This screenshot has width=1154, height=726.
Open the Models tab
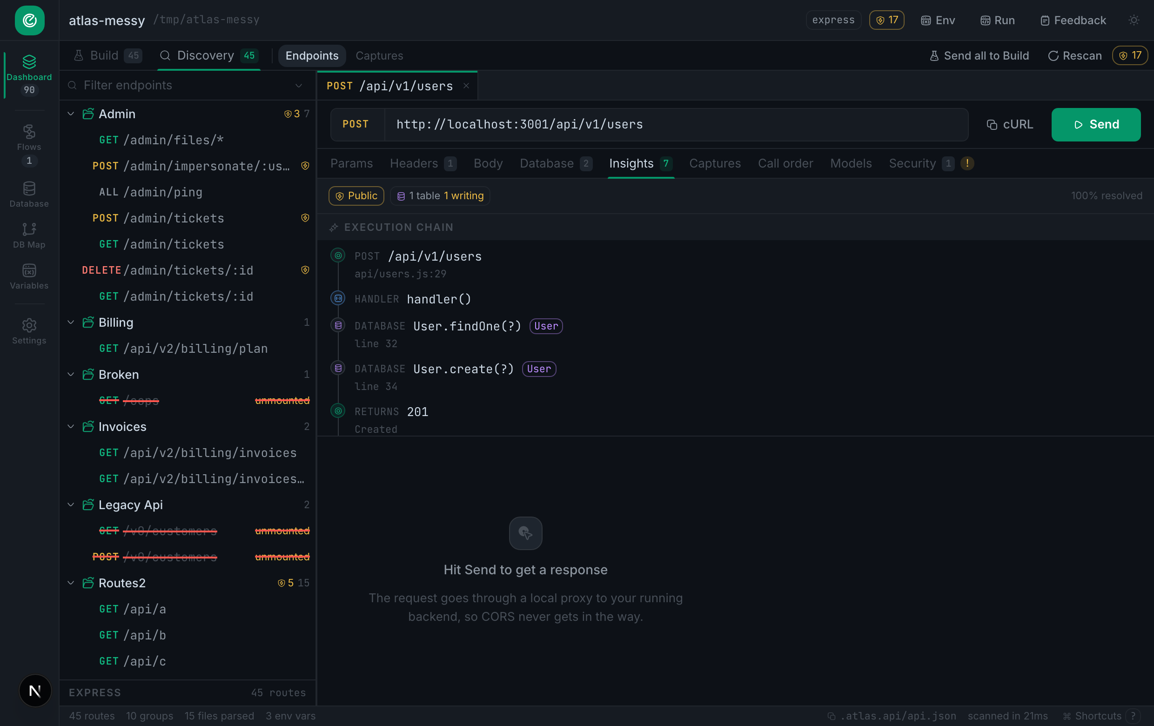pyautogui.click(x=851, y=163)
